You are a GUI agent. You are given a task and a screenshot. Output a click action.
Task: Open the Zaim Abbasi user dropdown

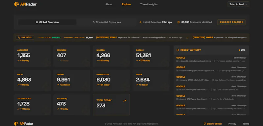pyautogui.click(x=238, y=4)
